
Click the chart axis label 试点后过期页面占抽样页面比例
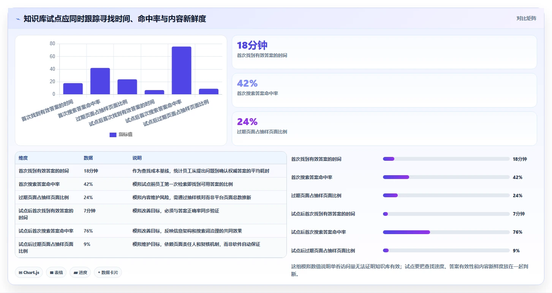pos(176,113)
